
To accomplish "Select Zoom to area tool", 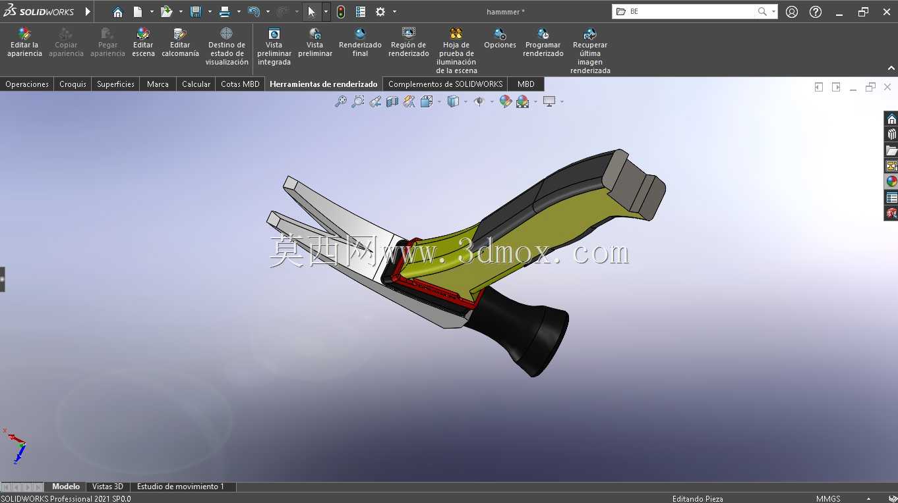I will coord(358,101).
